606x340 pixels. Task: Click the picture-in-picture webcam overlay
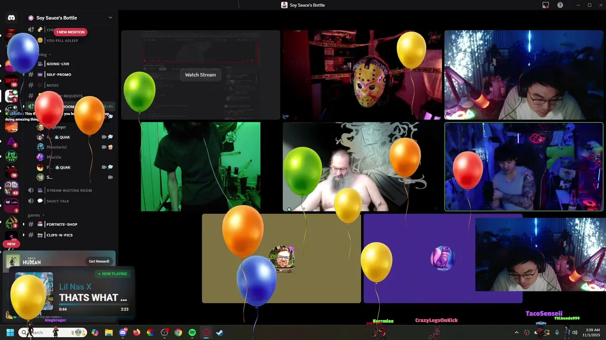click(541, 255)
